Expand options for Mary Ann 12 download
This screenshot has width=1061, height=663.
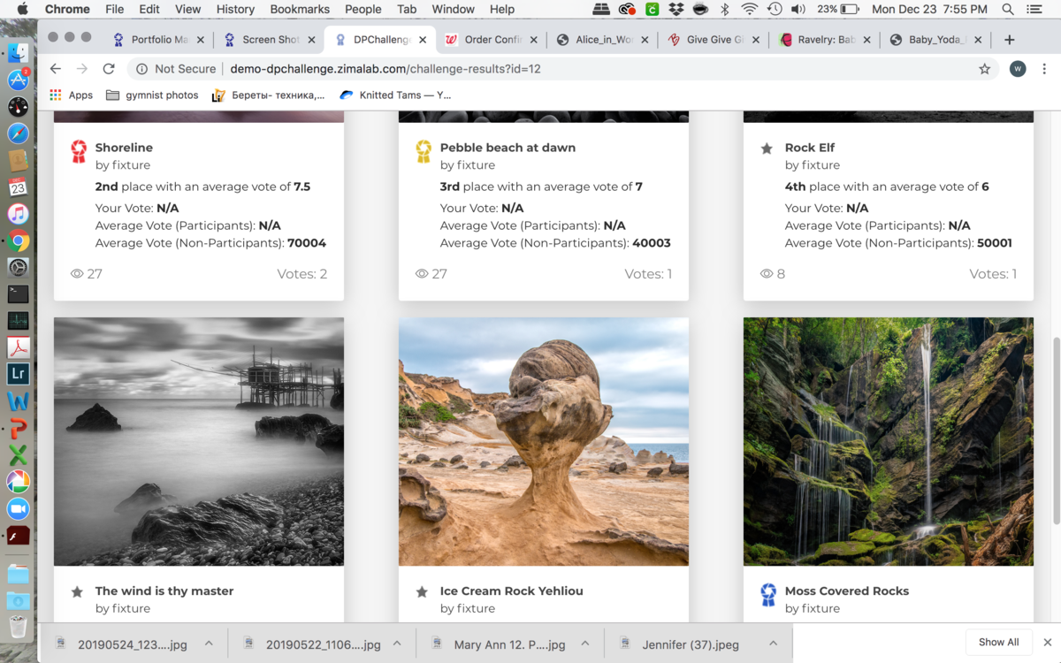587,644
